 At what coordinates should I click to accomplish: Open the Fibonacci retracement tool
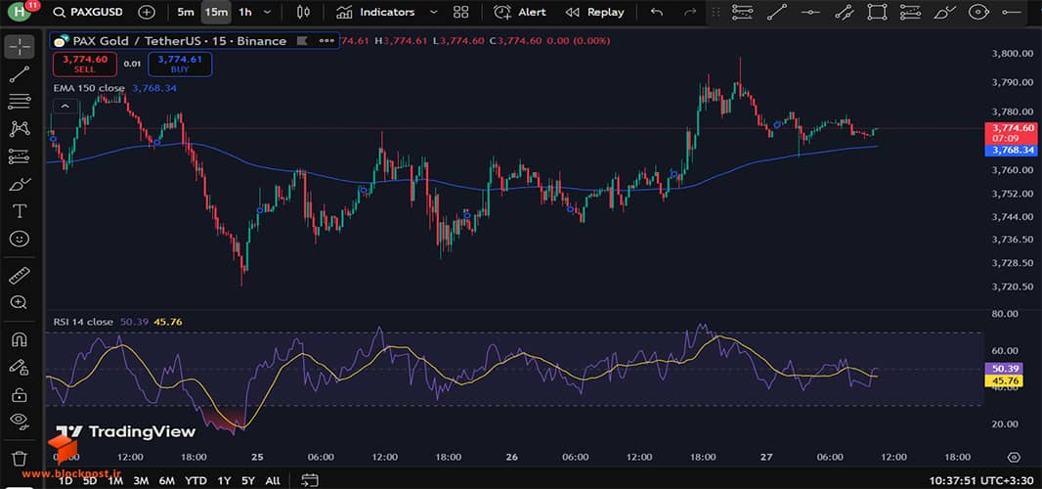pos(20,101)
